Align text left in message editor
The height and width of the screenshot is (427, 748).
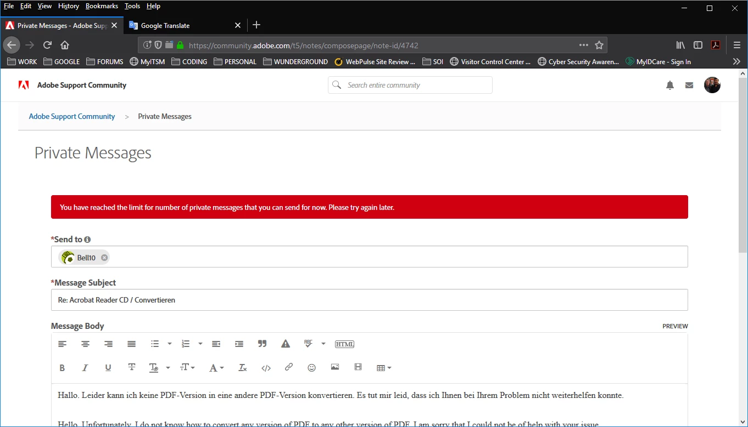coord(63,344)
